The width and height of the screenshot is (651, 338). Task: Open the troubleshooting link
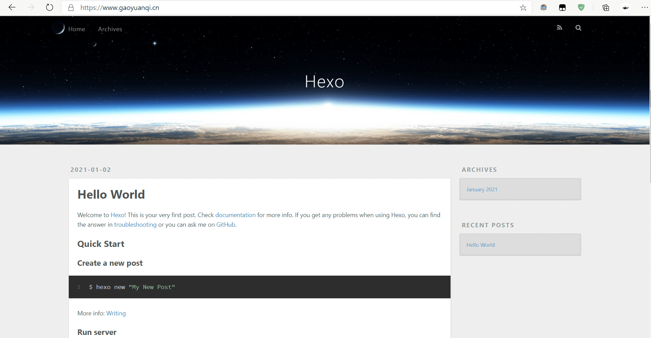pyautogui.click(x=135, y=225)
